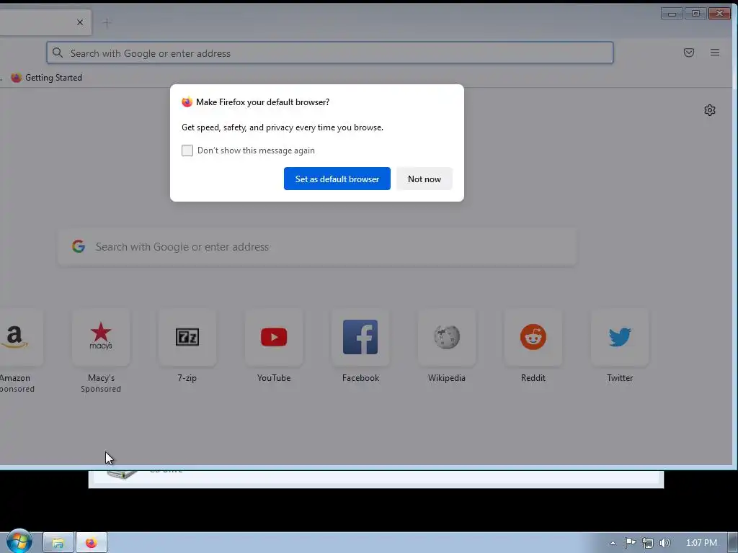Click the 1:07 PM taskbar clock

coord(701,543)
